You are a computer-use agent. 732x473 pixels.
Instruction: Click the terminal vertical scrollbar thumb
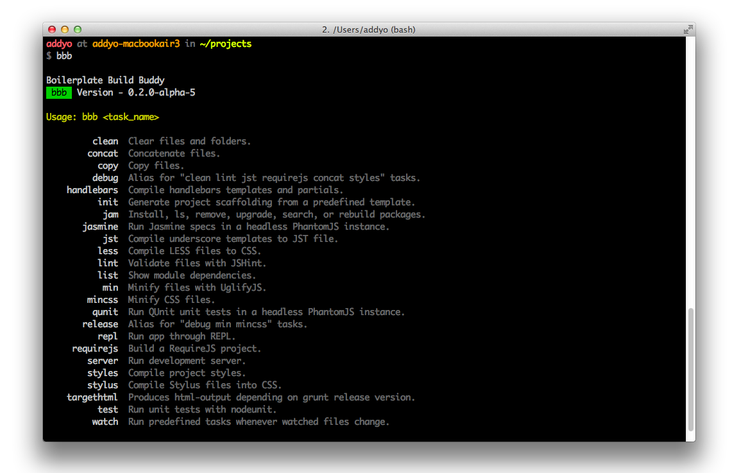click(690, 369)
